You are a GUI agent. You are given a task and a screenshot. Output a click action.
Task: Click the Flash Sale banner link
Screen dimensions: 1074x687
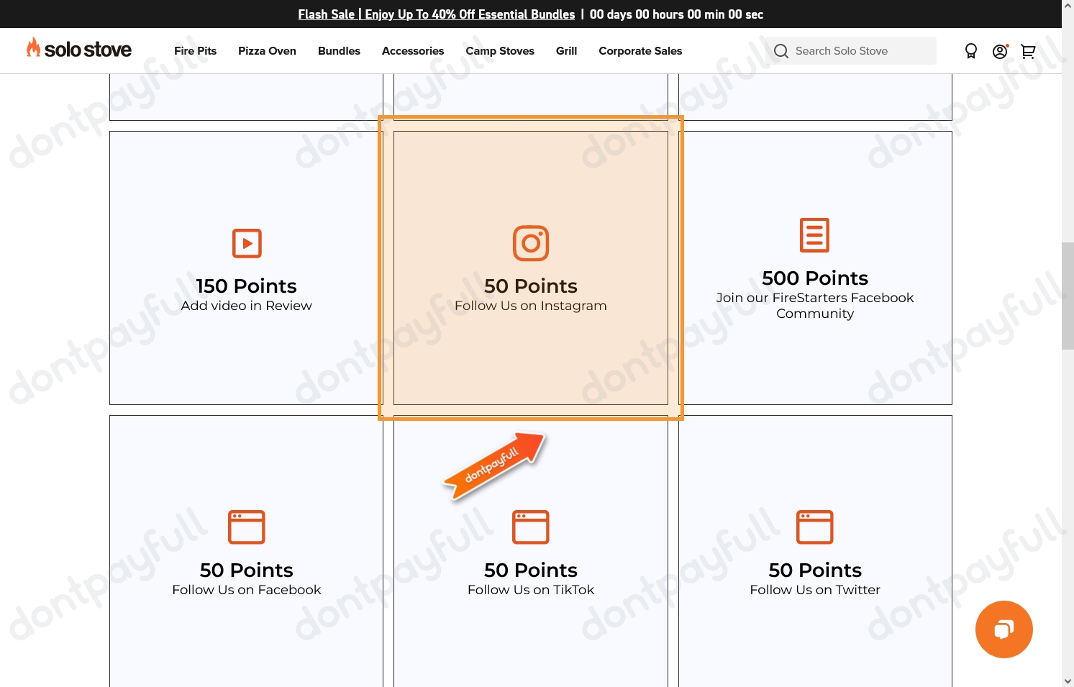pos(436,14)
